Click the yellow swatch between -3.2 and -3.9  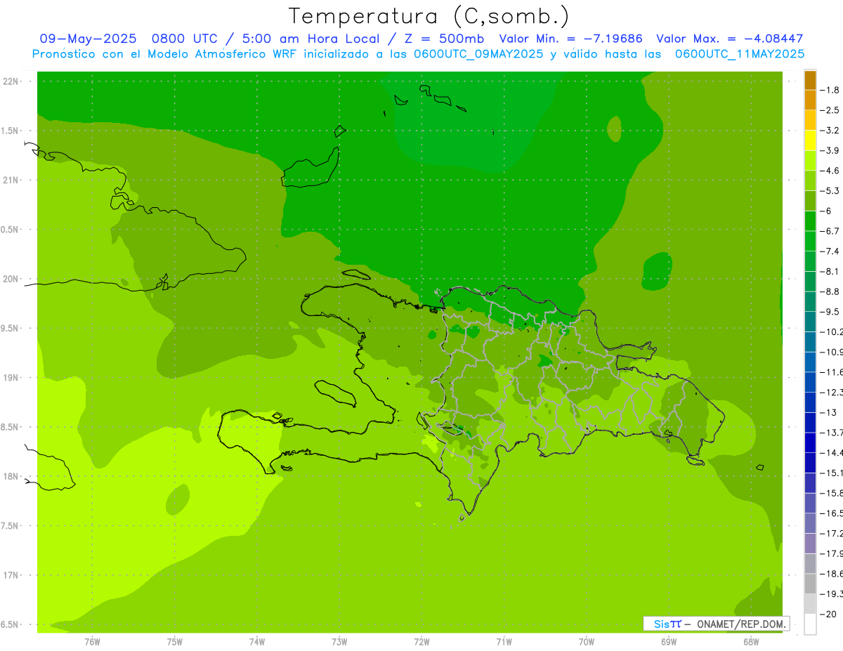[x=810, y=140]
